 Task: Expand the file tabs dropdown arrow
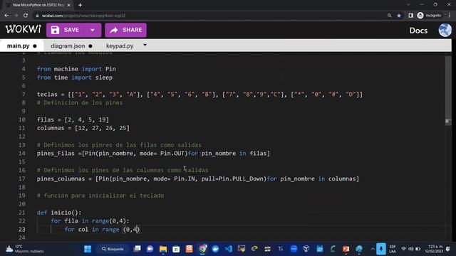pyautogui.click(x=145, y=46)
